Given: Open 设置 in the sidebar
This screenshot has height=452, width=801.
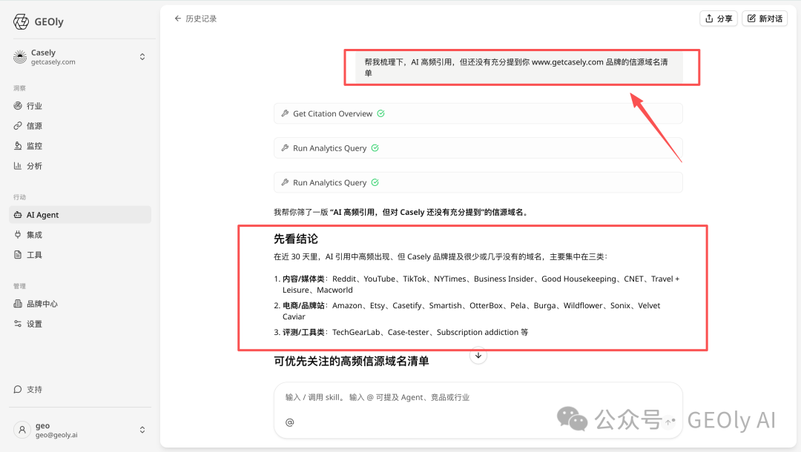Looking at the screenshot, I should 80,324.
